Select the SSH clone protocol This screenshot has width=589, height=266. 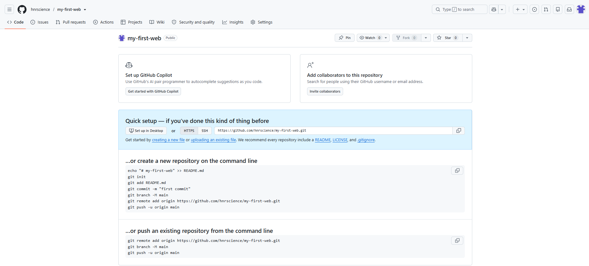pos(205,131)
